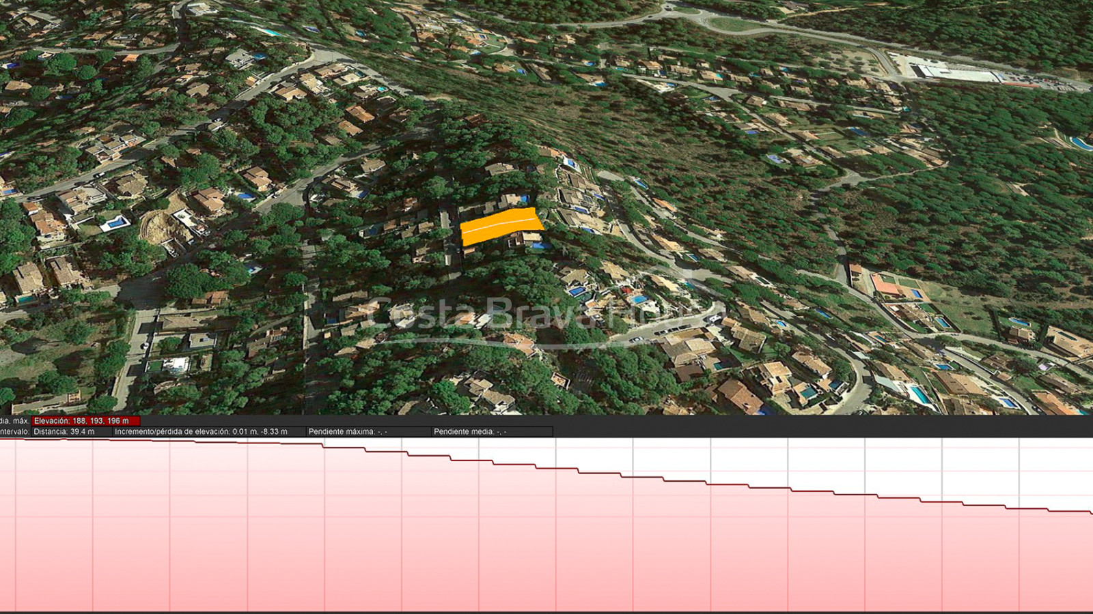
Task: Select the red Elevación readout label
Action: pos(85,421)
